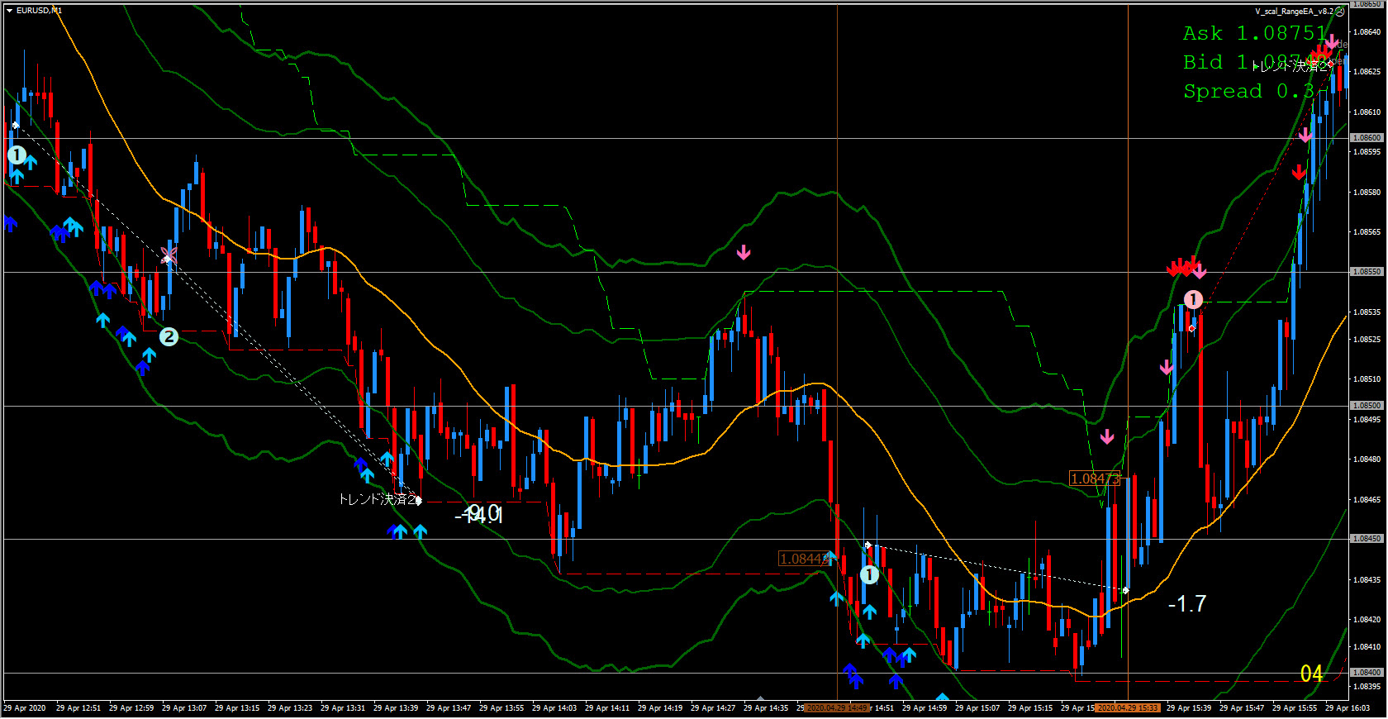The image size is (1388, 719).
Task: Click the 29 Apr 2020 date label
Action: (x=25, y=708)
